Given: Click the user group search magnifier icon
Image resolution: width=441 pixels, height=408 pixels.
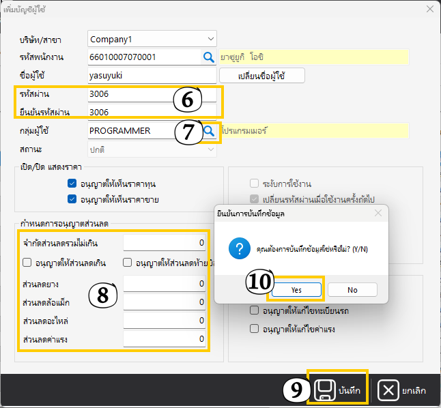Looking at the screenshot, I should click(209, 130).
